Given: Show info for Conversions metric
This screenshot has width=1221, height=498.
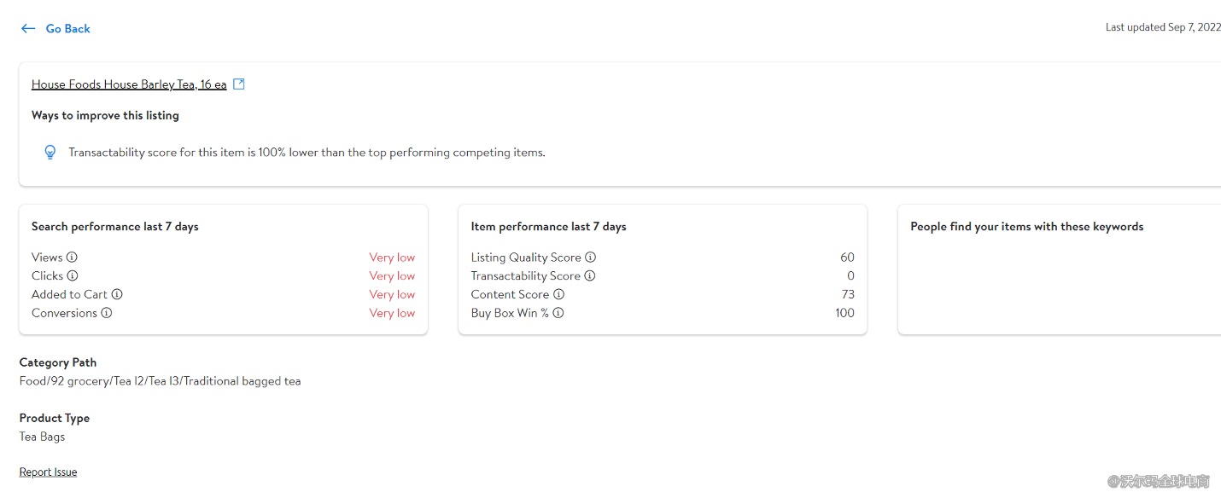Looking at the screenshot, I should point(107,313).
